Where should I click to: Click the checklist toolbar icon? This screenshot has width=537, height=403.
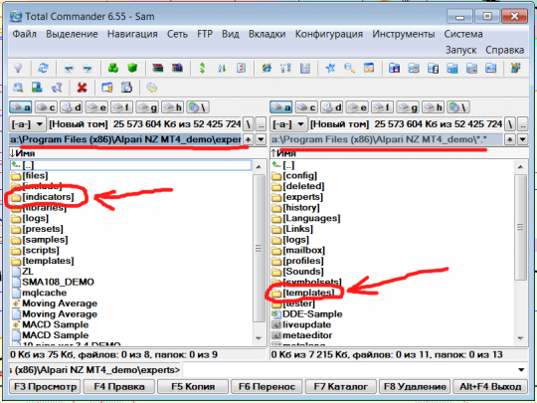coord(241,68)
